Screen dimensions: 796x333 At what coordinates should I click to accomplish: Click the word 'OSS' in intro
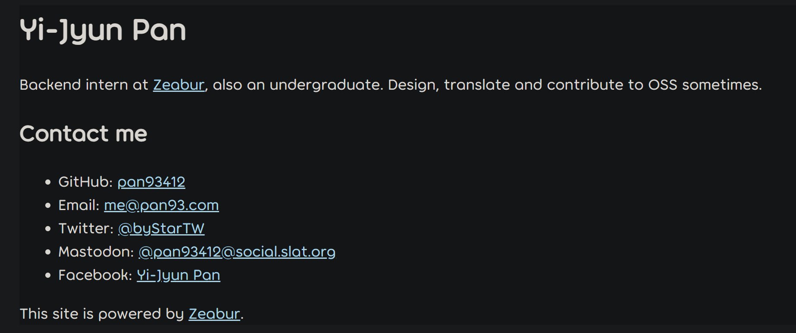(x=663, y=85)
